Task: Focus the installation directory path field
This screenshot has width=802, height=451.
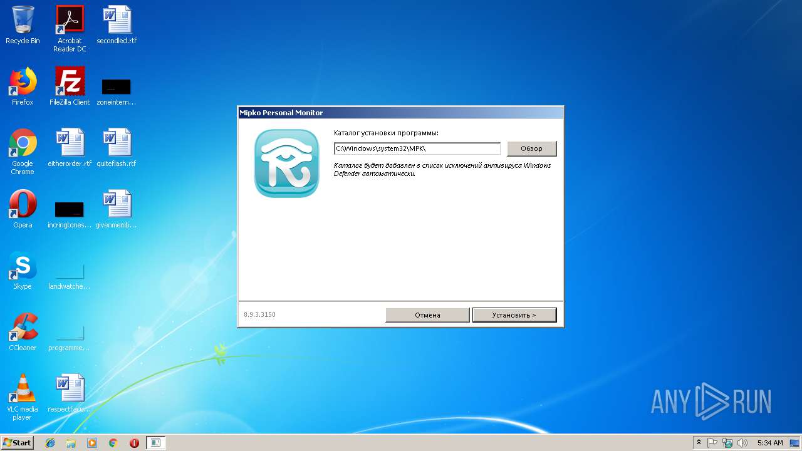Action: point(417,148)
